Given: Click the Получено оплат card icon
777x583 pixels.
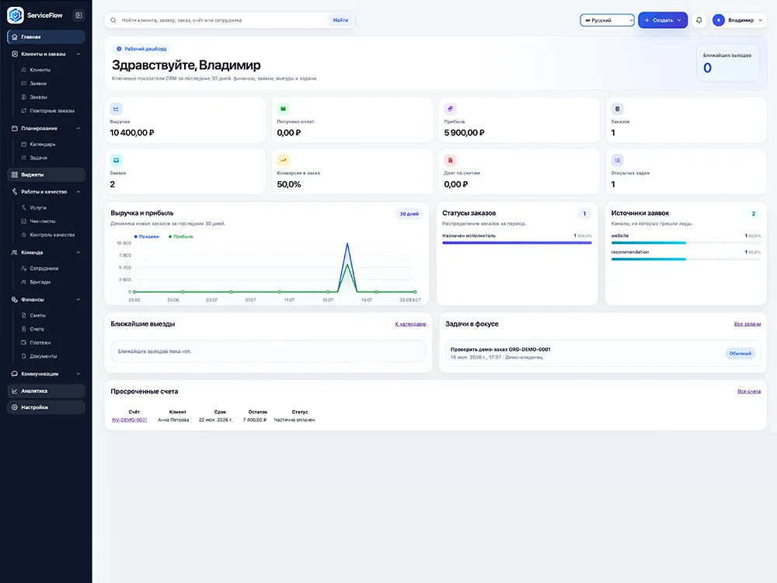Looking at the screenshot, I should 283,109.
